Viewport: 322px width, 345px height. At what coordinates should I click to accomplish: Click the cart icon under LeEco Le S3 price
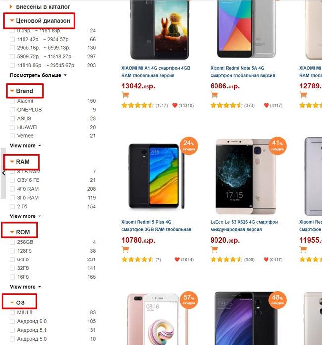[x=214, y=249]
